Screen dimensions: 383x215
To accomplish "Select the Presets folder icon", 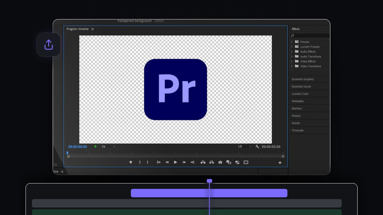I will pyautogui.click(x=297, y=42).
